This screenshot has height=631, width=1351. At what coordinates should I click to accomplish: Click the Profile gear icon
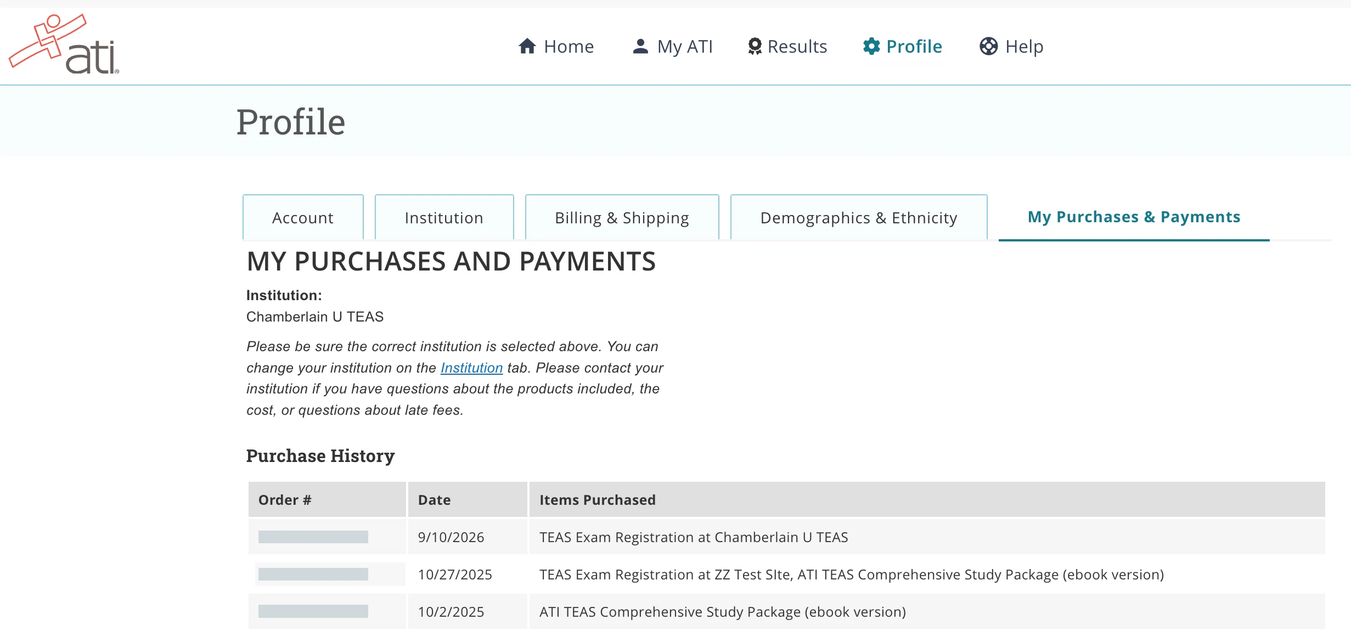[871, 46]
